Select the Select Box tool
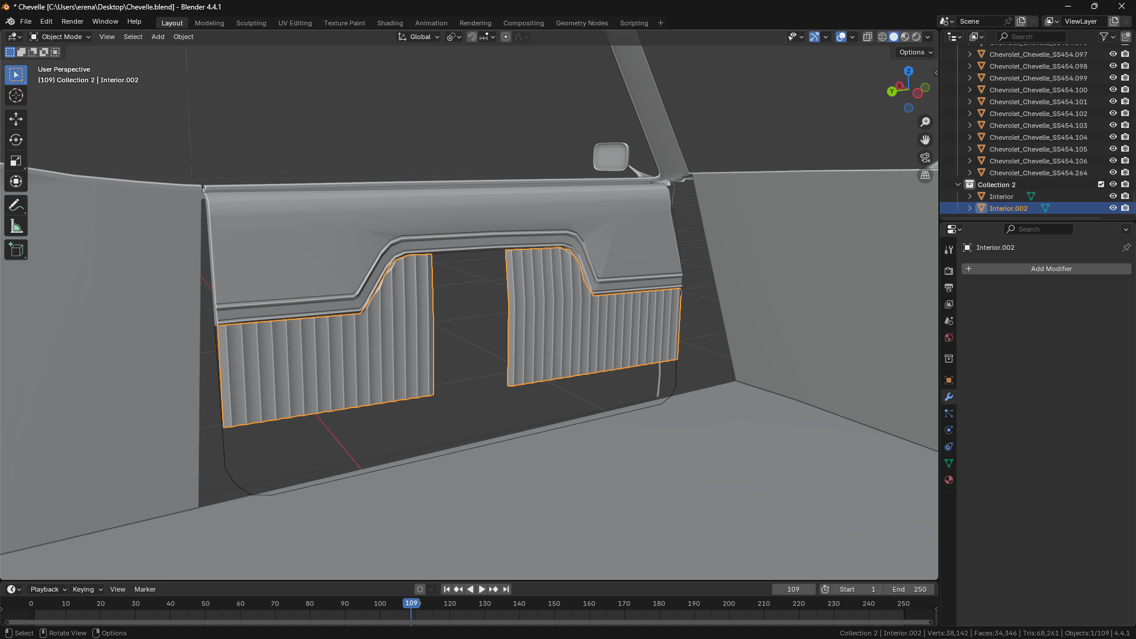 pos(16,75)
